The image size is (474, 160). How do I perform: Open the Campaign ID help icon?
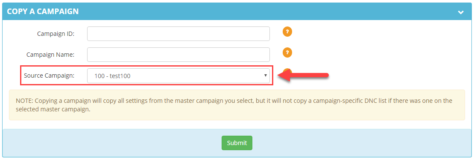287,32
